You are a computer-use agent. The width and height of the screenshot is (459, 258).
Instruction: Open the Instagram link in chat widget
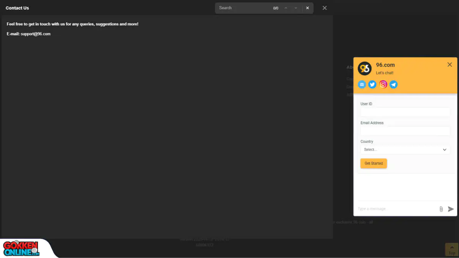(x=383, y=84)
